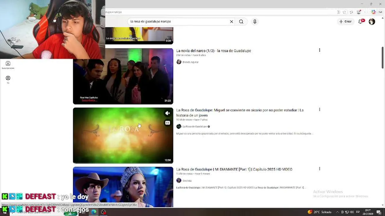
Task: Open the partially visible top video thumbnail
Action: tap(139, 36)
